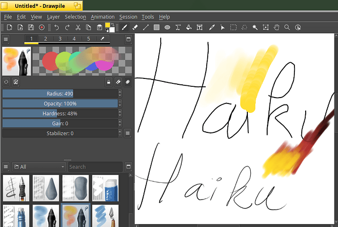Select the Rectangle tool
The image size is (338, 227).
pos(156,27)
